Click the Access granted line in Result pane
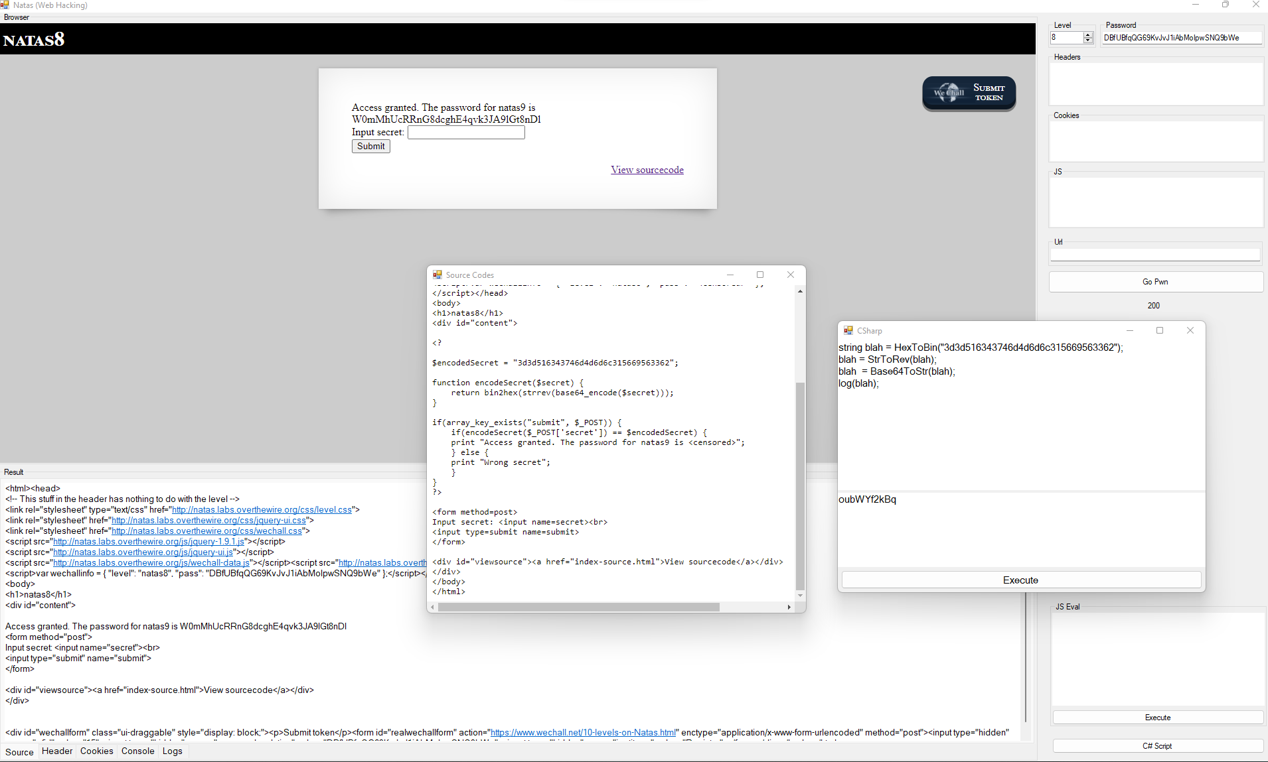Viewport: 1268px width, 762px height. click(176, 626)
